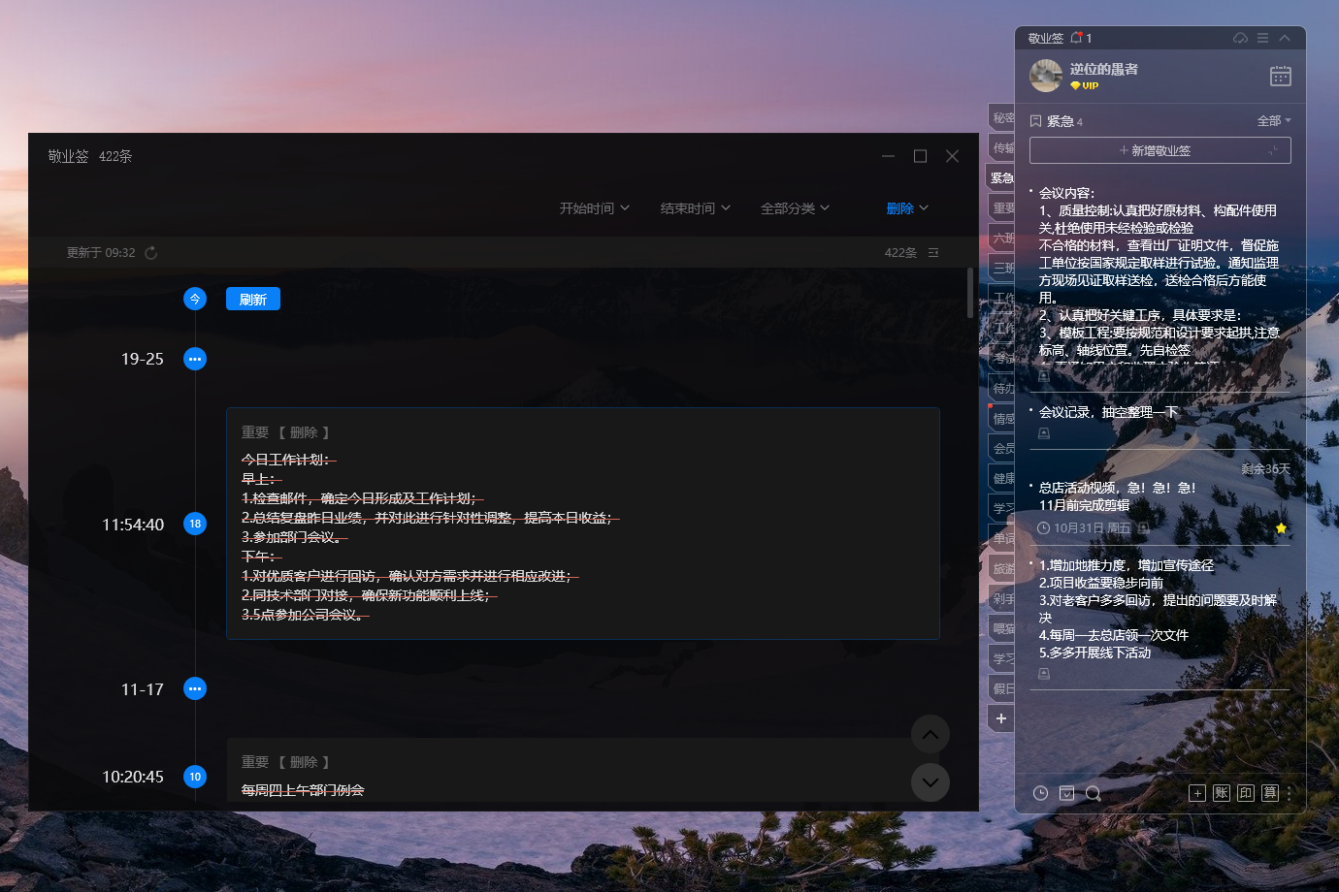The height and width of the screenshot is (892, 1339).
Task: Select the note 1.增加地推力度，增加宣传途径
Action: (x=1127, y=565)
